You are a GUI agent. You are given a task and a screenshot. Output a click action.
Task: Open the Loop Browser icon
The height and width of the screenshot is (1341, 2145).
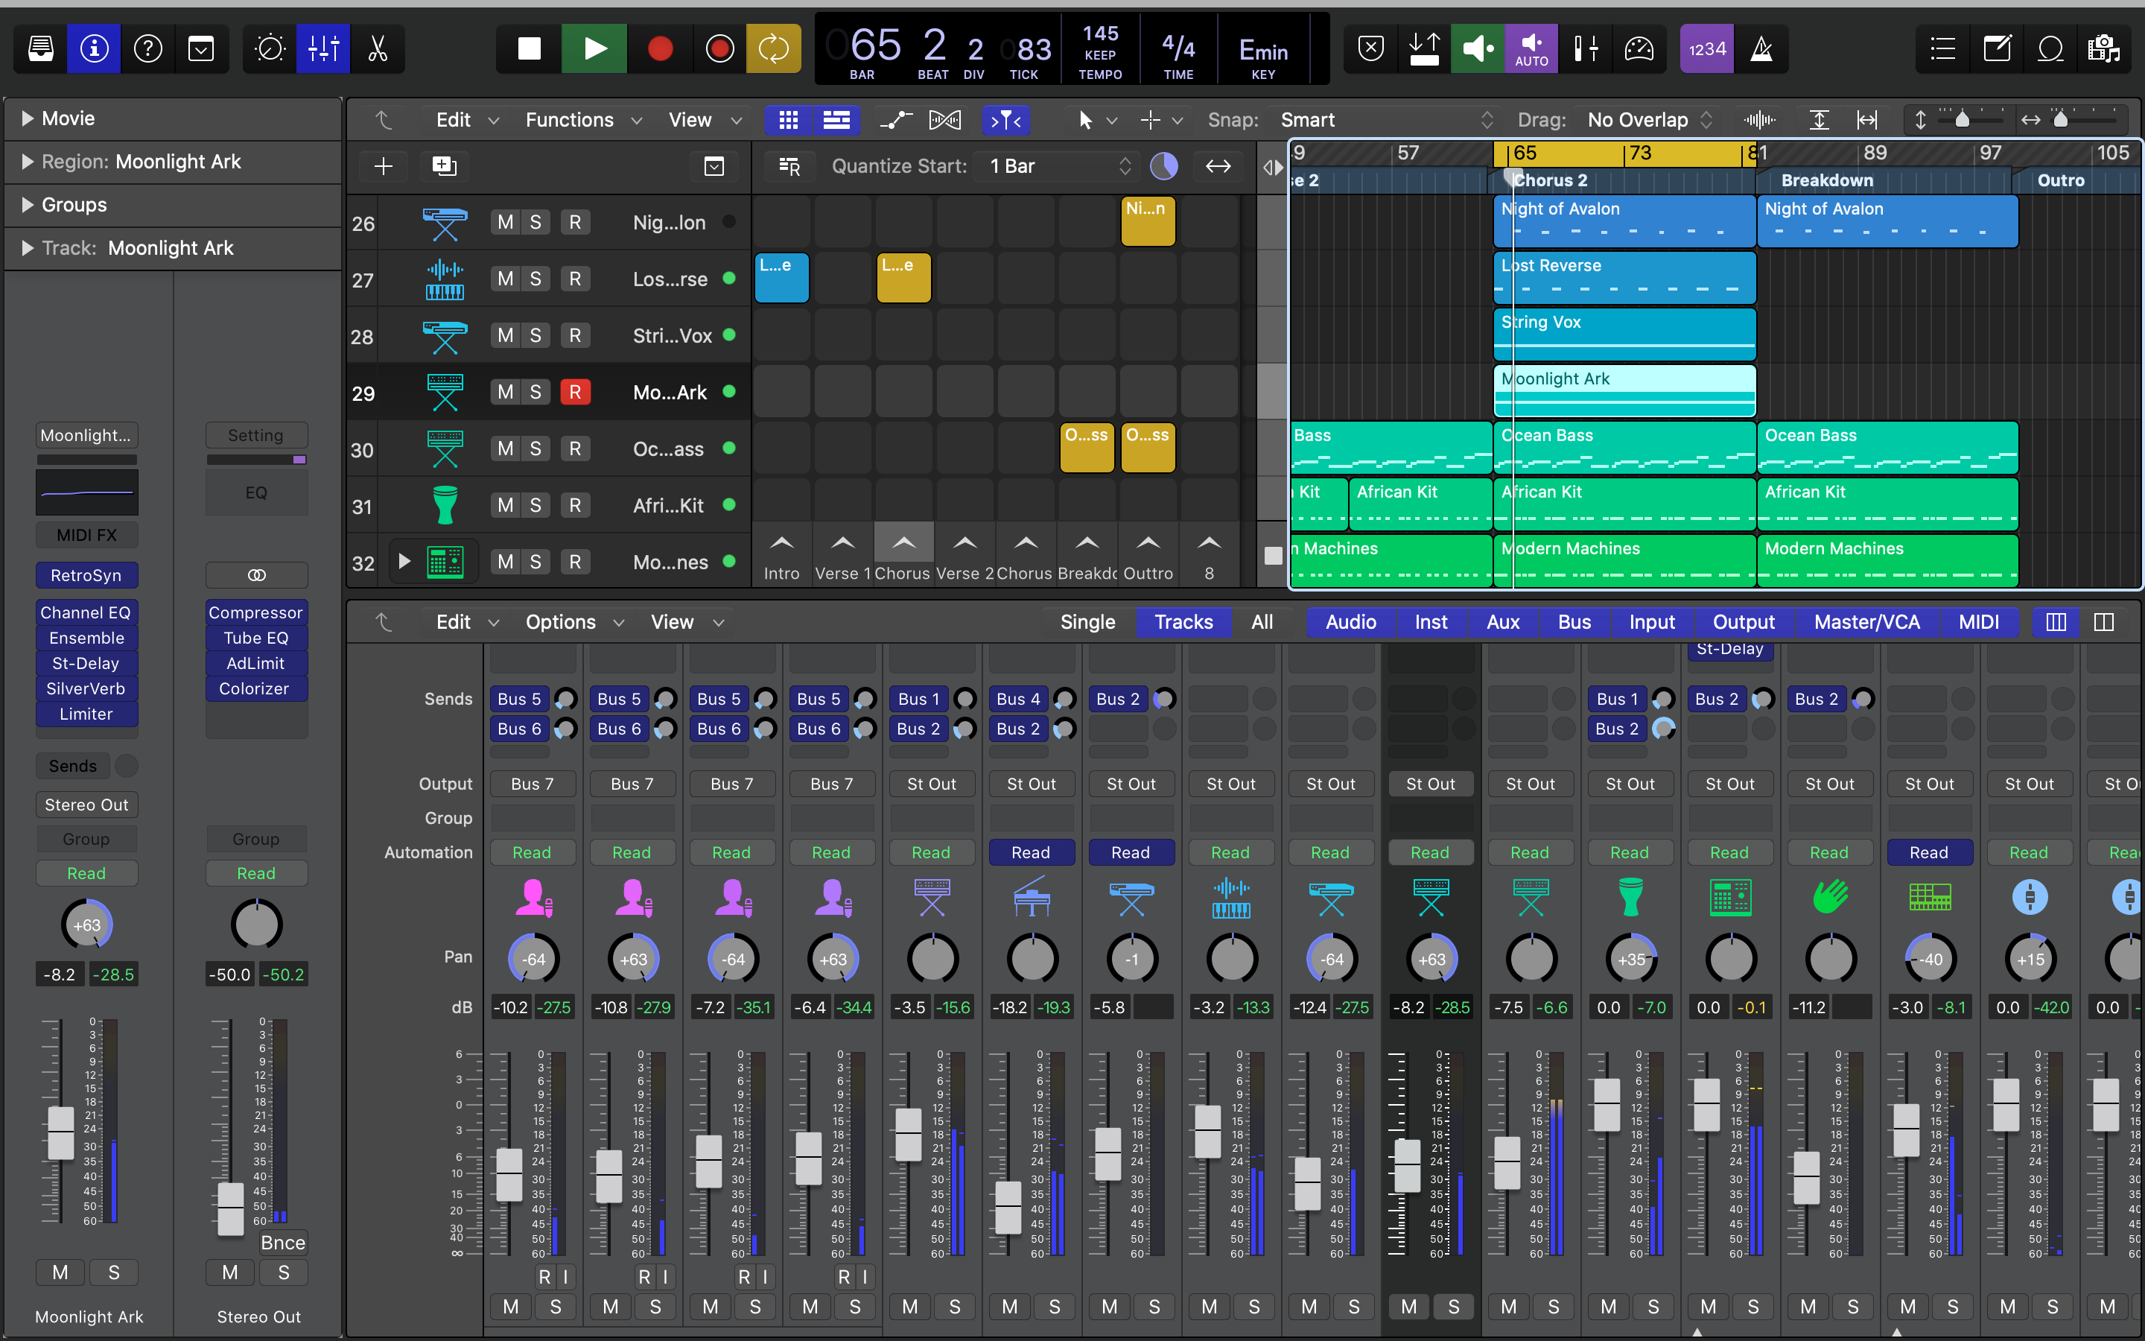(2050, 48)
